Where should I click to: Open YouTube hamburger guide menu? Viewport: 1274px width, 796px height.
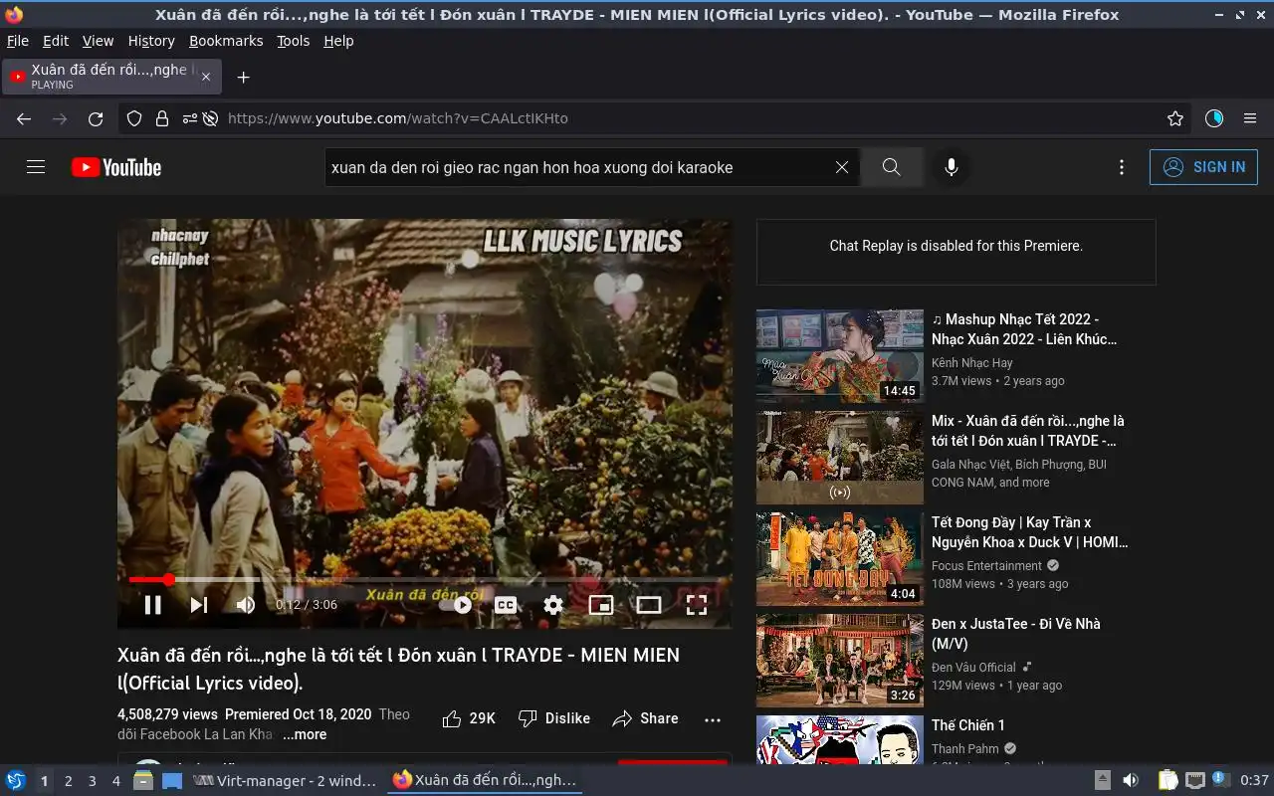pyautogui.click(x=36, y=167)
